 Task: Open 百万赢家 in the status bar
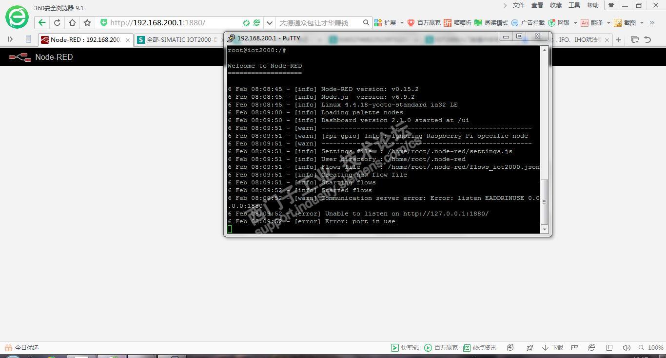point(441,348)
